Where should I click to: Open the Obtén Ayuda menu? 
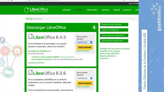(93, 10)
